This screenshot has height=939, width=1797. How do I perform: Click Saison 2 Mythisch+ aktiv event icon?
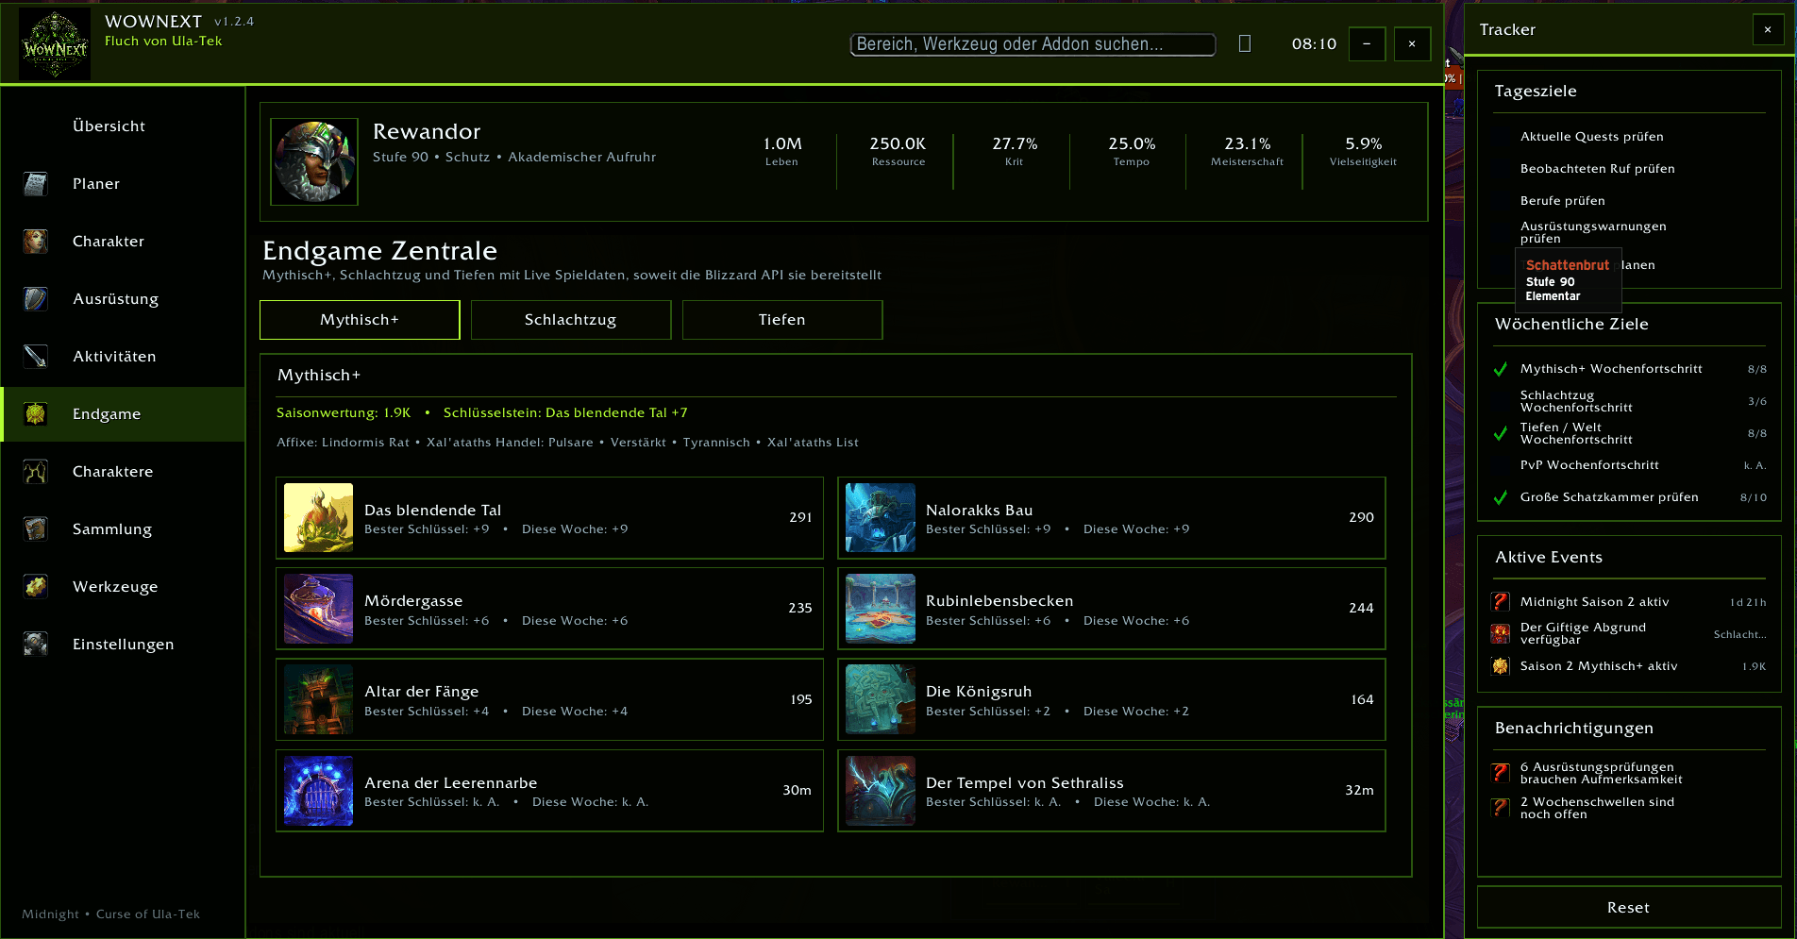coord(1501,666)
